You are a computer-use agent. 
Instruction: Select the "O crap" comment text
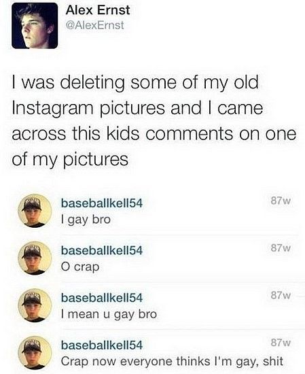[80, 267]
